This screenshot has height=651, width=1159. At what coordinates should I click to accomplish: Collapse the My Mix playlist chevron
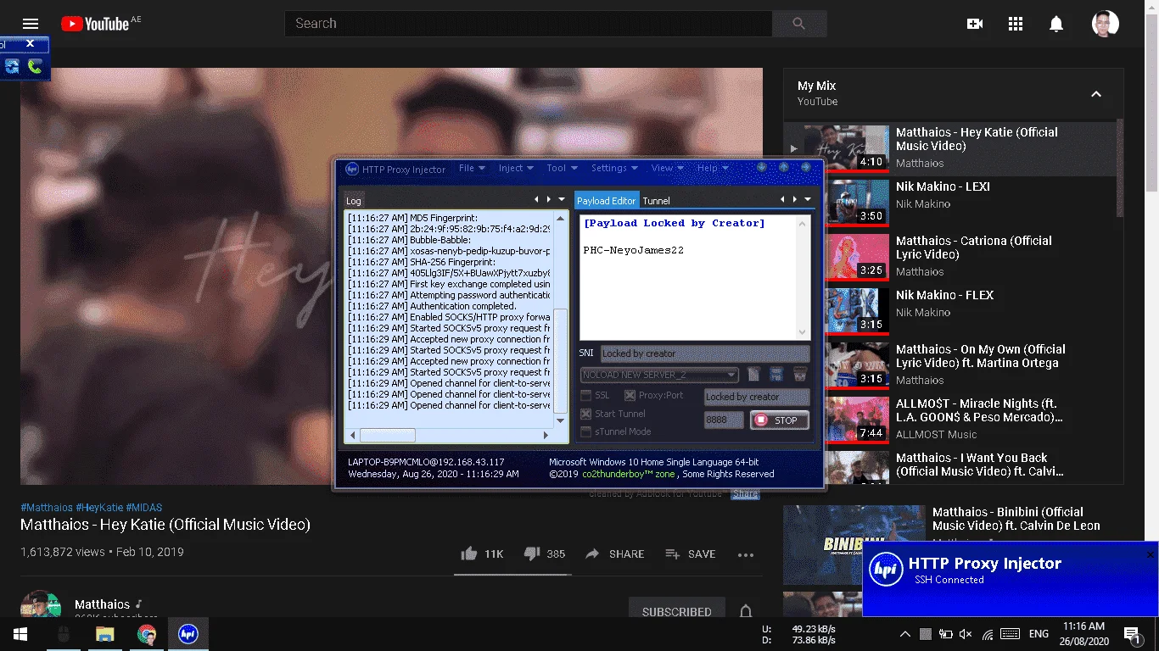(x=1096, y=94)
